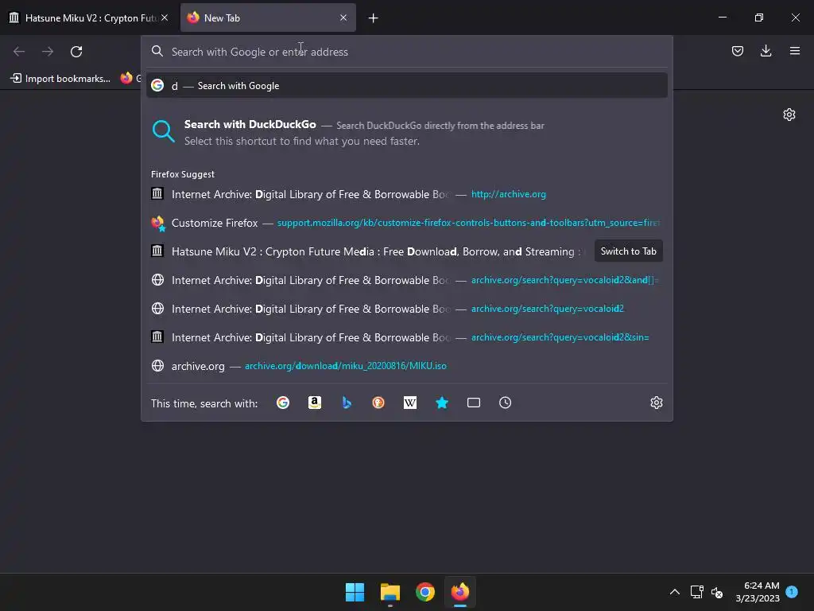Open Internet Archive http://archive.org suggestion
This screenshot has height=611, width=814.
click(407, 194)
